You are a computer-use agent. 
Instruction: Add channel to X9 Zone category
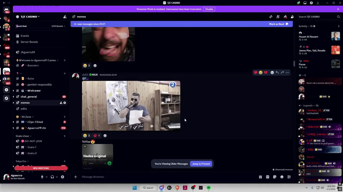click(65, 117)
